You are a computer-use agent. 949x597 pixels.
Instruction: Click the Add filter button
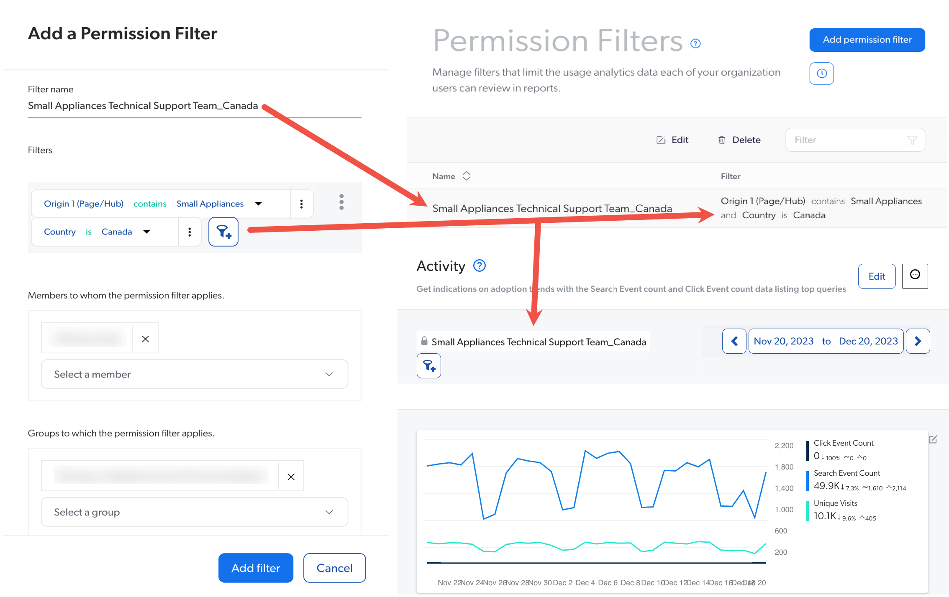(256, 568)
